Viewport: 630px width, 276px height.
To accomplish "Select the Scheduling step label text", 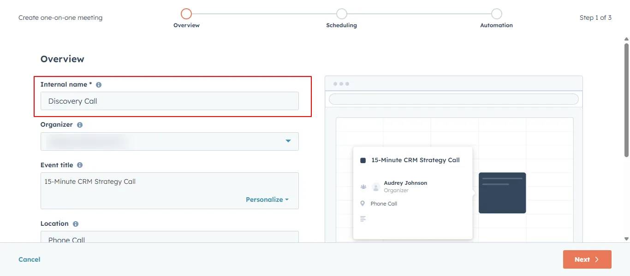I will [341, 25].
